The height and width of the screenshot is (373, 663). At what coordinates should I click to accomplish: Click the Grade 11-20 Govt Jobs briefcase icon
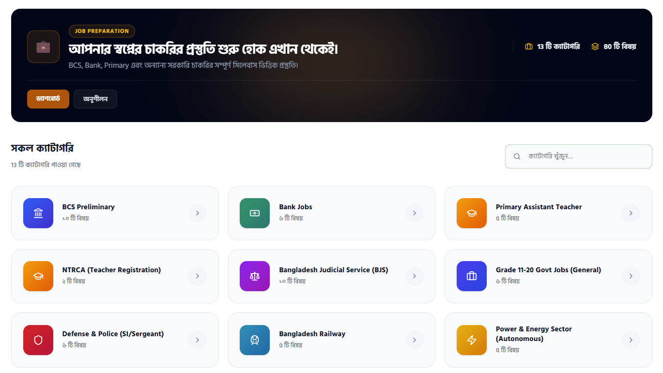pyautogui.click(x=472, y=276)
